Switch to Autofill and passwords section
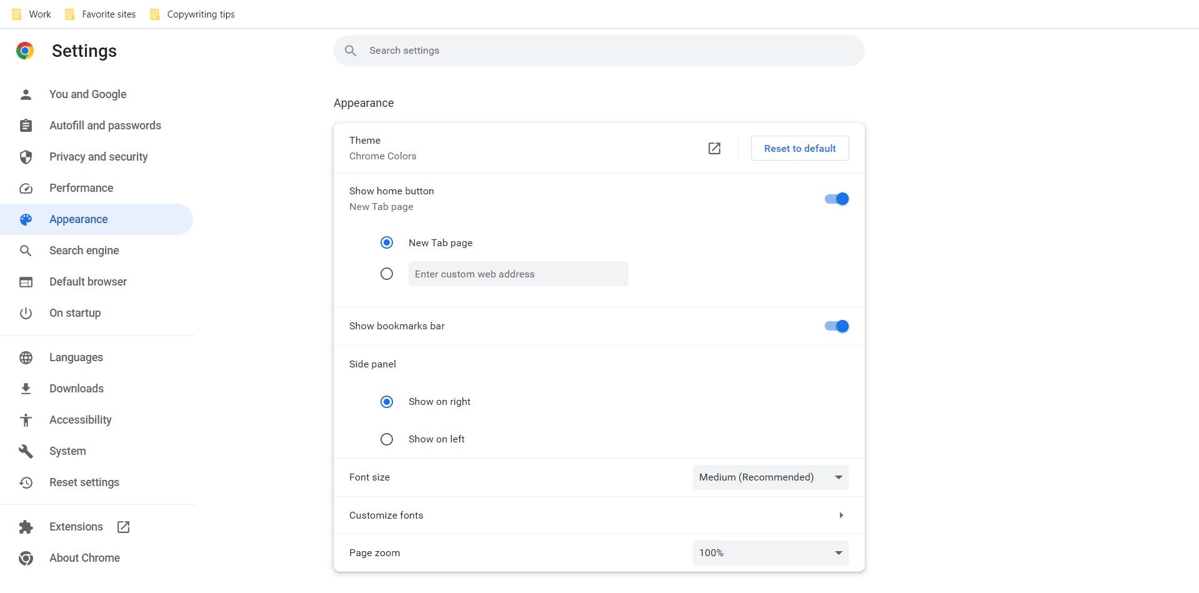 tap(104, 126)
